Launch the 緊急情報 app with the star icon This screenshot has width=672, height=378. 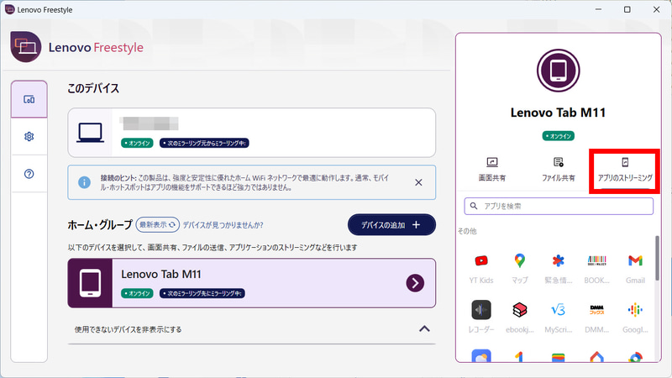coord(558,268)
